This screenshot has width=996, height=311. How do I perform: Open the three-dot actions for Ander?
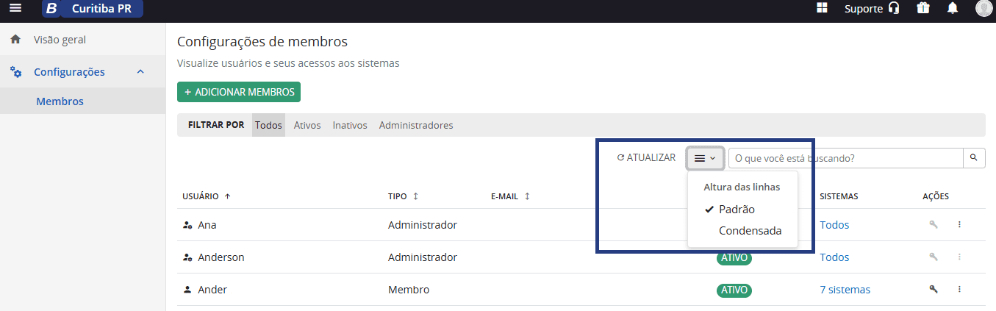click(x=959, y=290)
